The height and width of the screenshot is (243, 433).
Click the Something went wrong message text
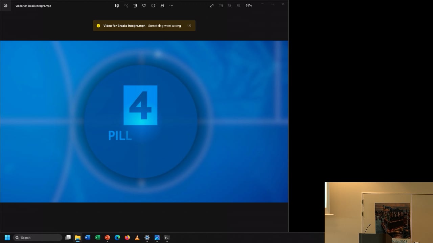coord(164,26)
